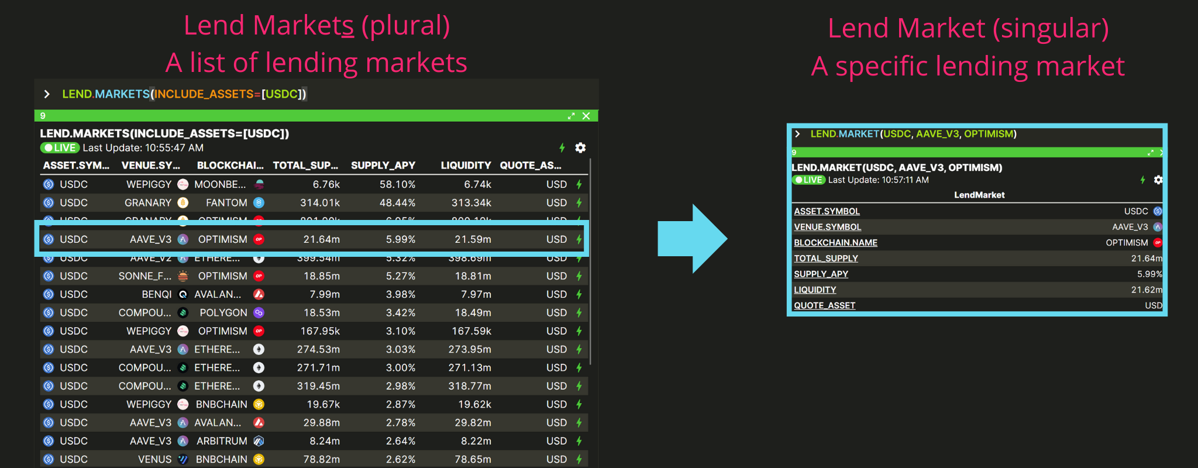Click the Arbitrum blockchain icon

pos(259,441)
